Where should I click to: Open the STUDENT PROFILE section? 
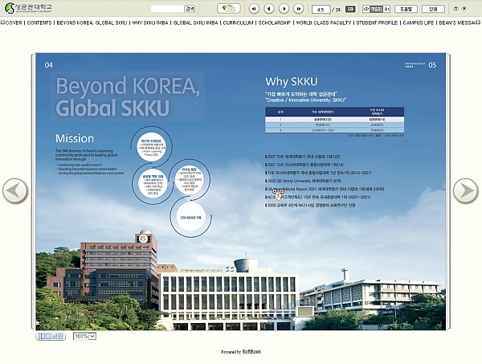click(377, 22)
